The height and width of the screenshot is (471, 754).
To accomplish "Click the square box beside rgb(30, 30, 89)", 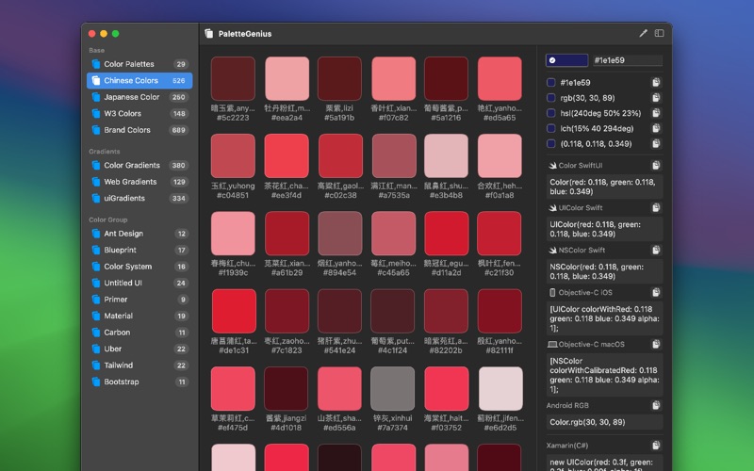I will pyautogui.click(x=551, y=98).
